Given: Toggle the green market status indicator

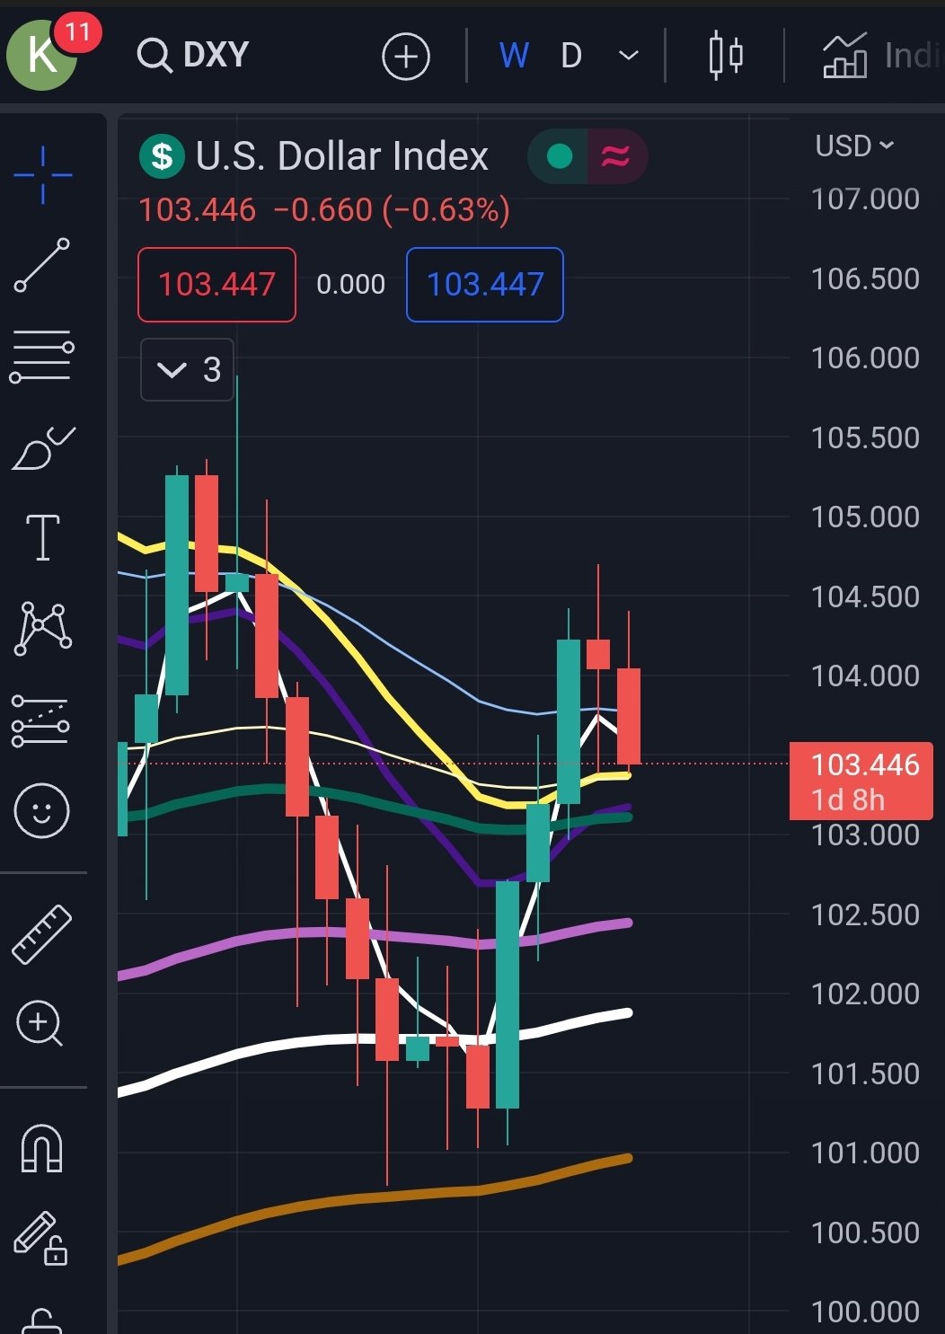Looking at the screenshot, I should pos(559,156).
